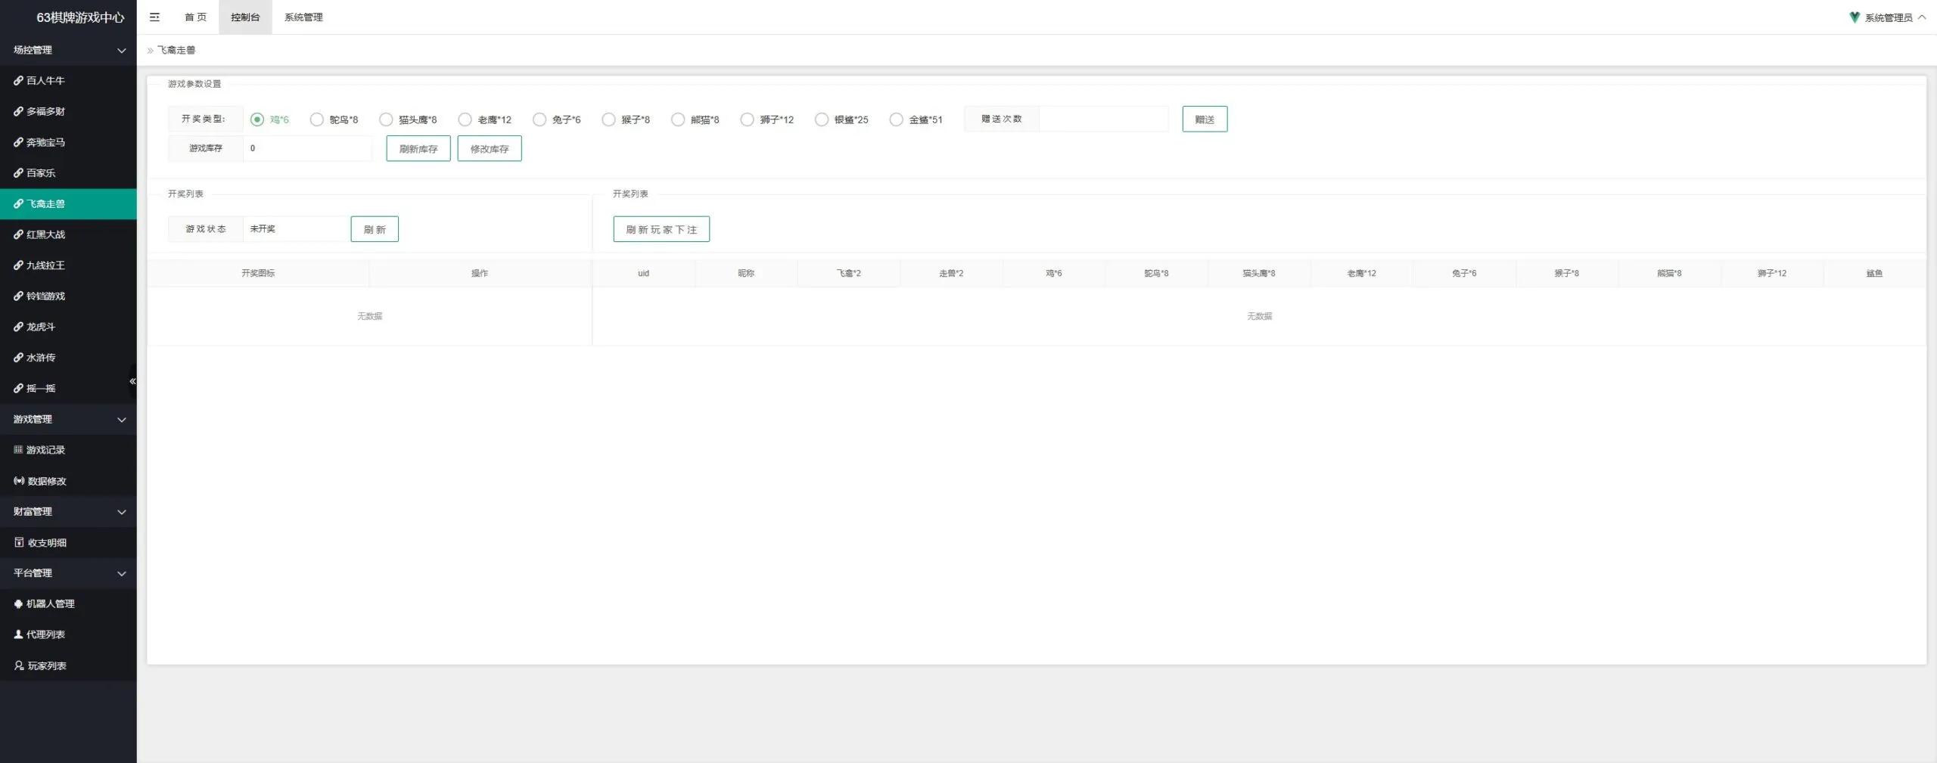
Task: Pick the 兔子*6 radio option
Action: tap(539, 119)
